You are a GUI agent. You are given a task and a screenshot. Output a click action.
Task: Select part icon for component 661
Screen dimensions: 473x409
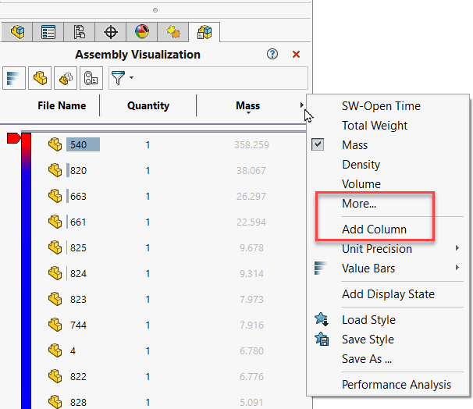coord(55,222)
